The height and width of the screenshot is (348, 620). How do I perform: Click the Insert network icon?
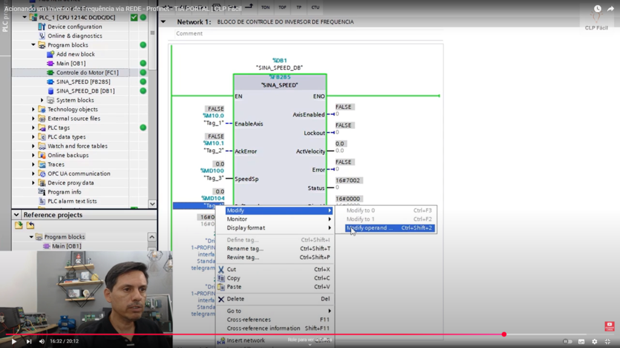click(221, 340)
